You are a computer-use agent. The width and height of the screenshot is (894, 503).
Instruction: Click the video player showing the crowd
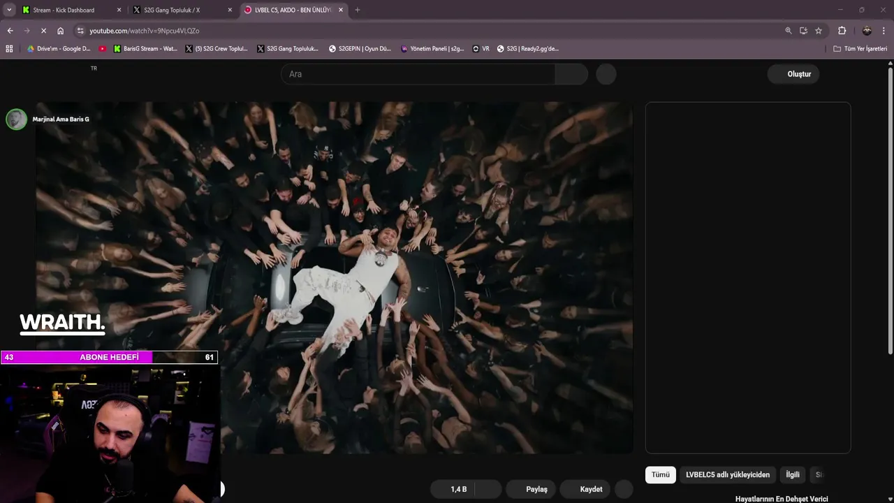click(335, 278)
